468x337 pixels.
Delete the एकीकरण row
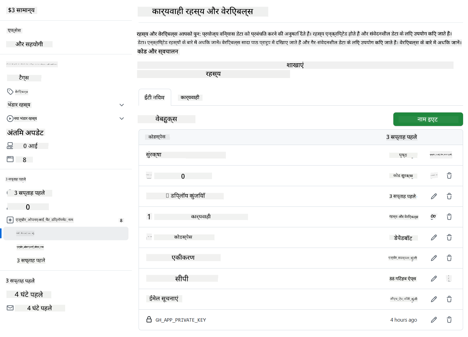pos(449,258)
